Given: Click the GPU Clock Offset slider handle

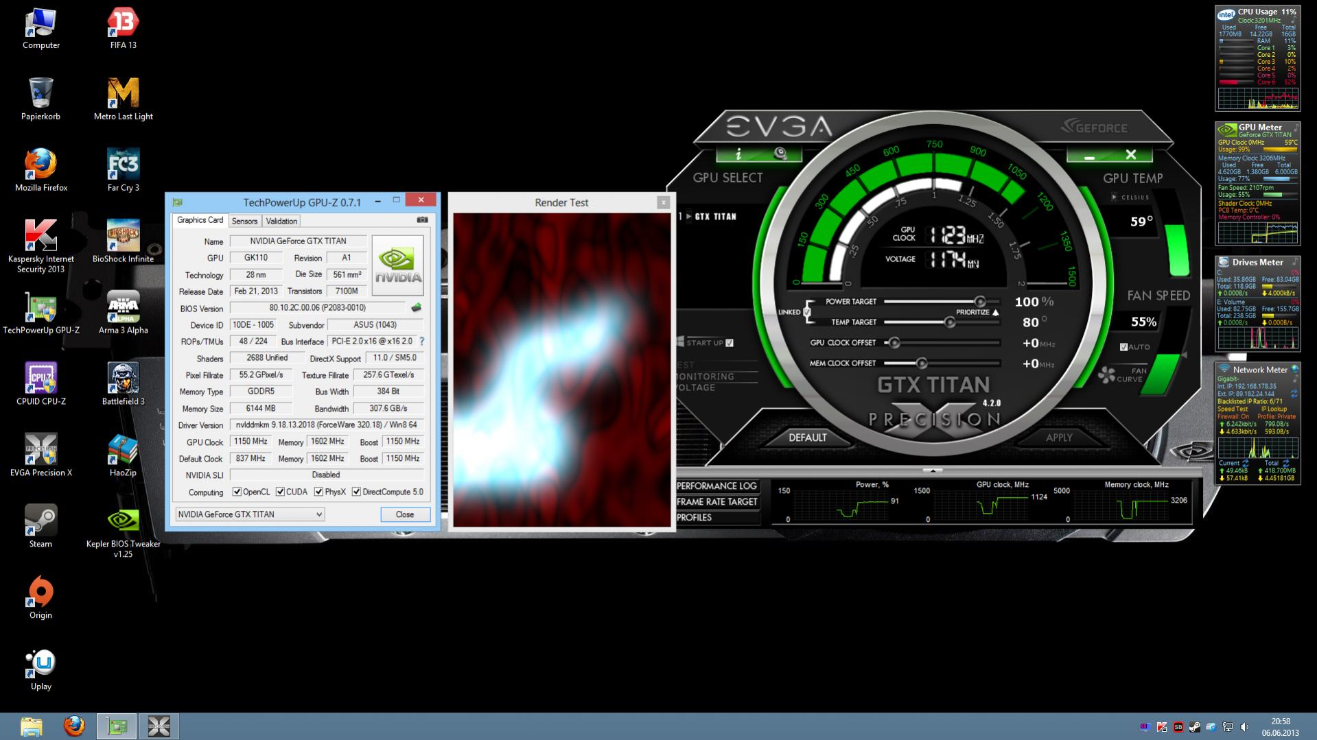Looking at the screenshot, I should (894, 343).
